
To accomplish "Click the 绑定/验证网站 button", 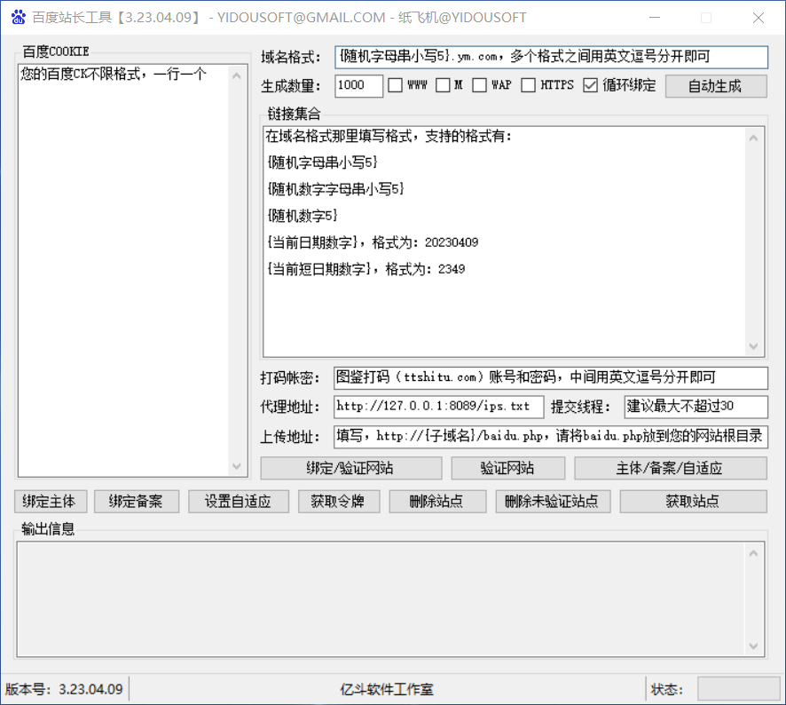I will click(351, 468).
